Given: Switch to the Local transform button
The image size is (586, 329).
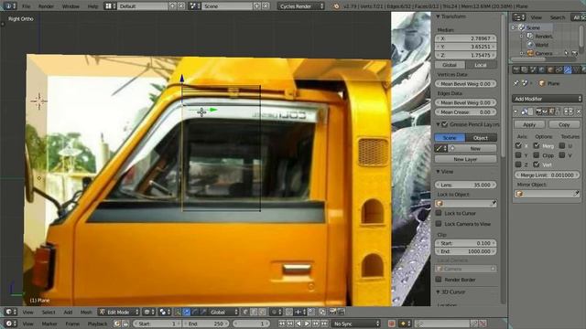Looking at the screenshot, I should [x=481, y=65].
